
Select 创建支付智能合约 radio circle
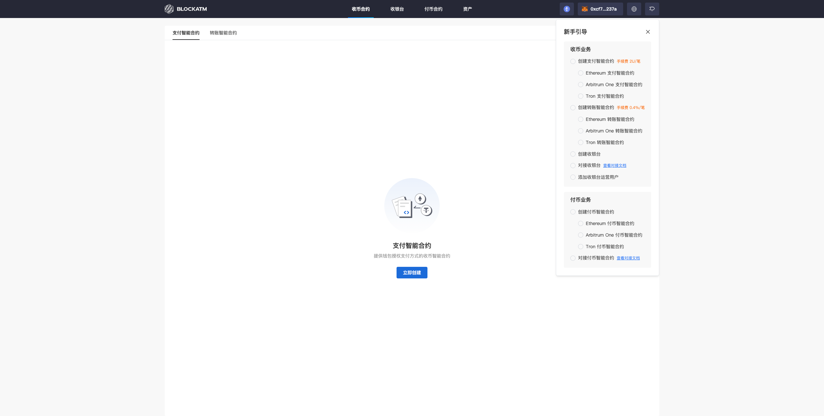[573, 61]
